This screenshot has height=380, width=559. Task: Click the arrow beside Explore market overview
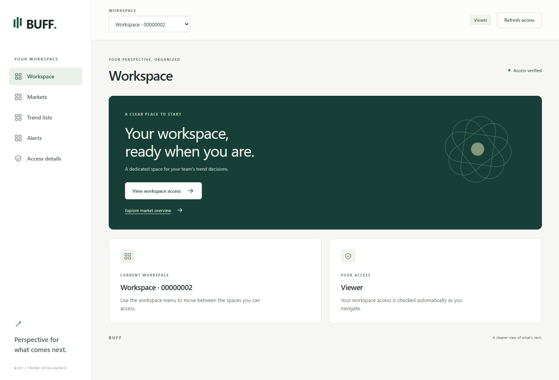coord(180,210)
